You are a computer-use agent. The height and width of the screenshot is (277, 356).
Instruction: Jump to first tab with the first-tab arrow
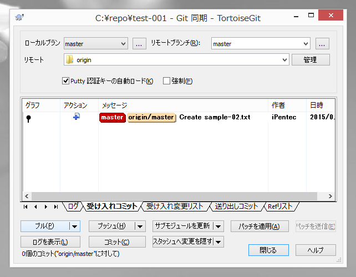[x=26, y=207]
